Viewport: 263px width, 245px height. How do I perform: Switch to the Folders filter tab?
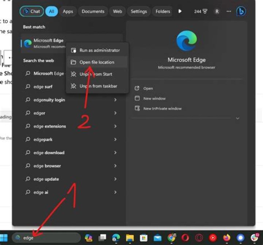click(x=162, y=11)
